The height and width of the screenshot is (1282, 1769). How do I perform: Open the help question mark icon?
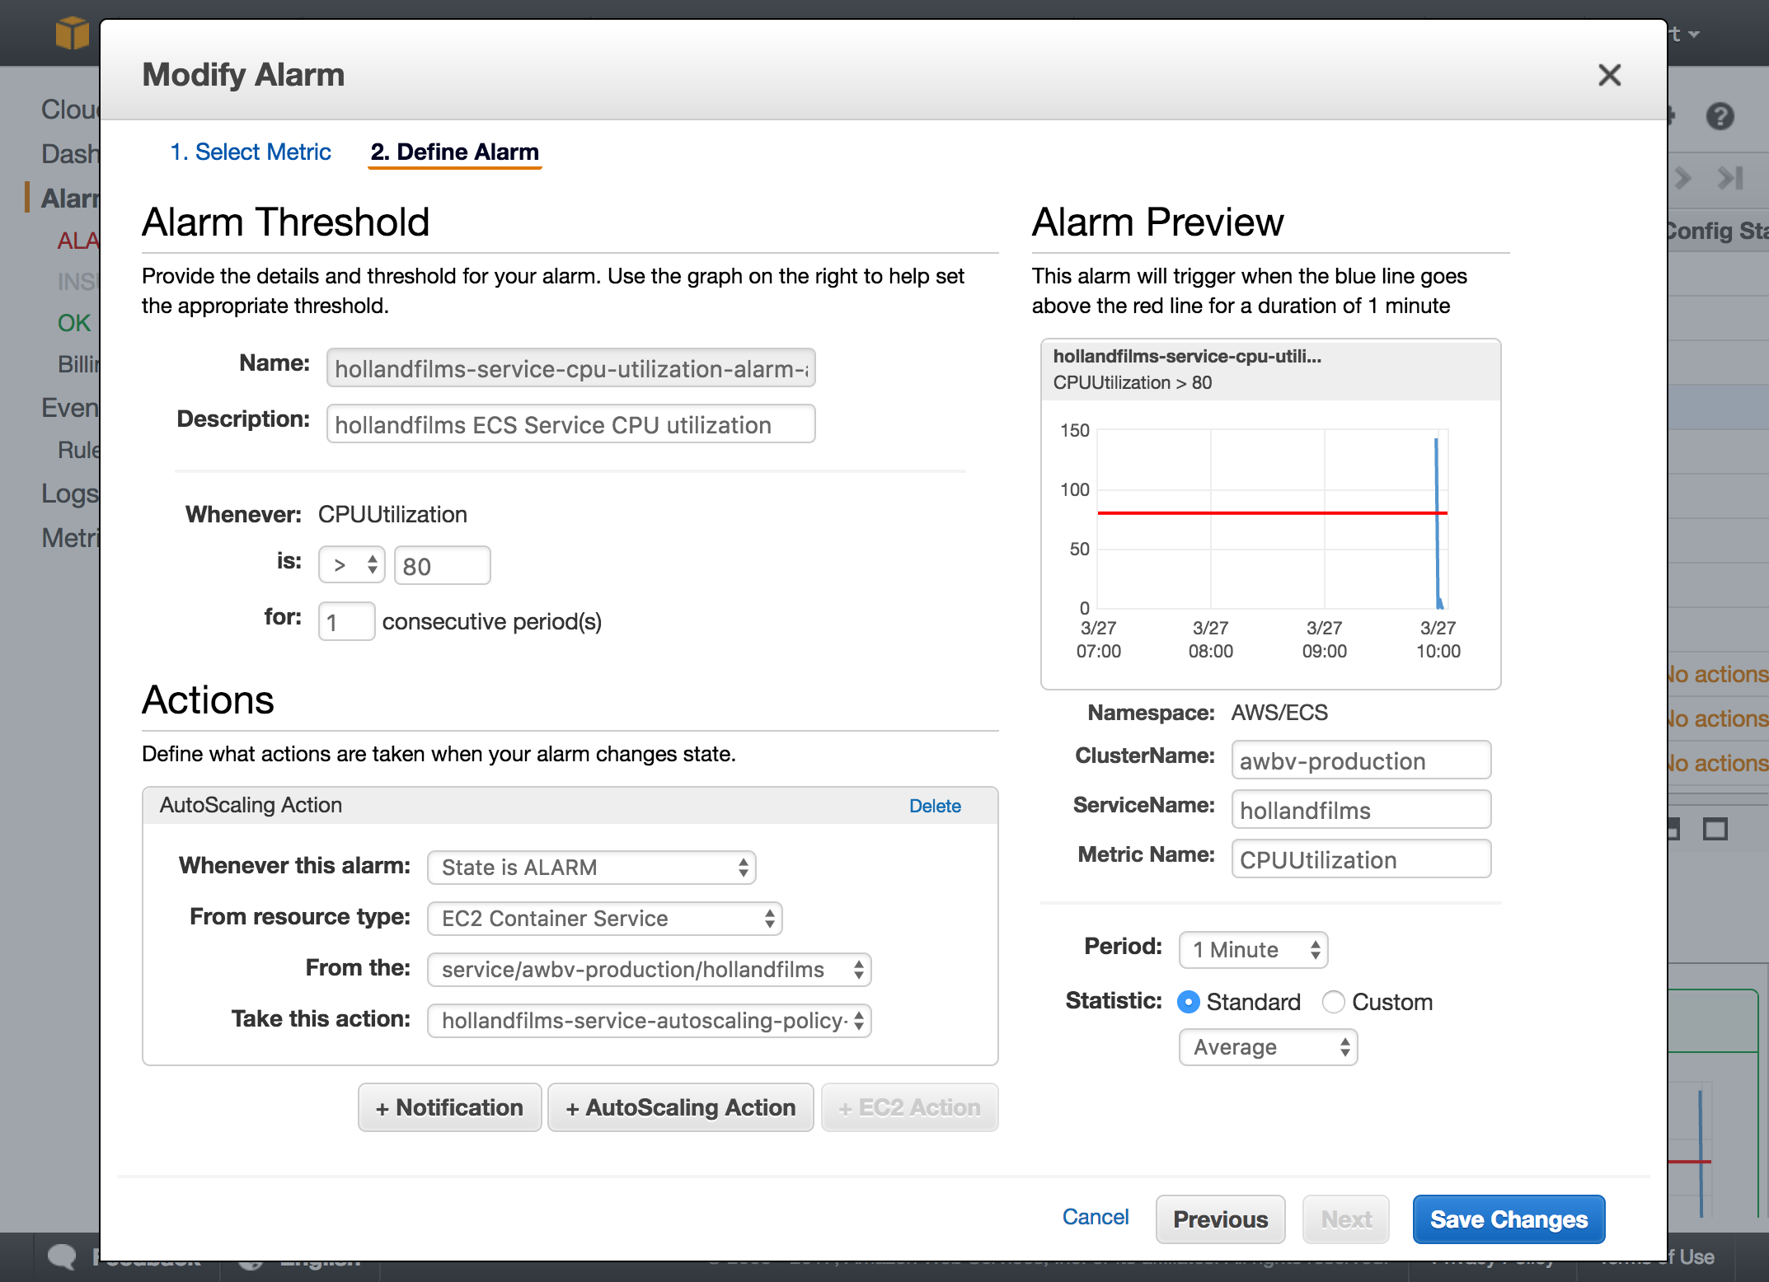pyautogui.click(x=1720, y=116)
